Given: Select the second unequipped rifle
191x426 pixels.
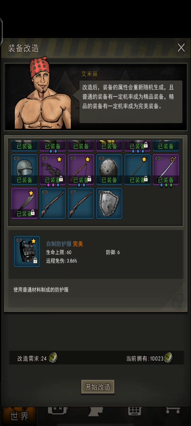Looking at the screenshot, I should point(81,203).
